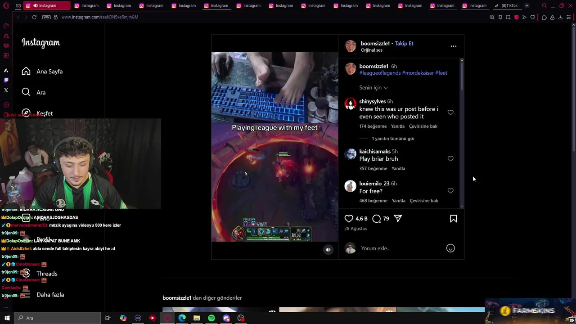Click Çevirisine bak under louiemilo_23's comment
This screenshot has width=576, height=324.
pyautogui.click(x=424, y=201)
